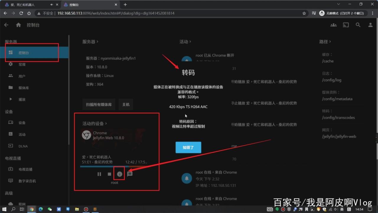The height and width of the screenshot is (213, 378).
Task: Open 设备 item under the 设备 section
Action: pyautogui.click(x=34, y=122)
